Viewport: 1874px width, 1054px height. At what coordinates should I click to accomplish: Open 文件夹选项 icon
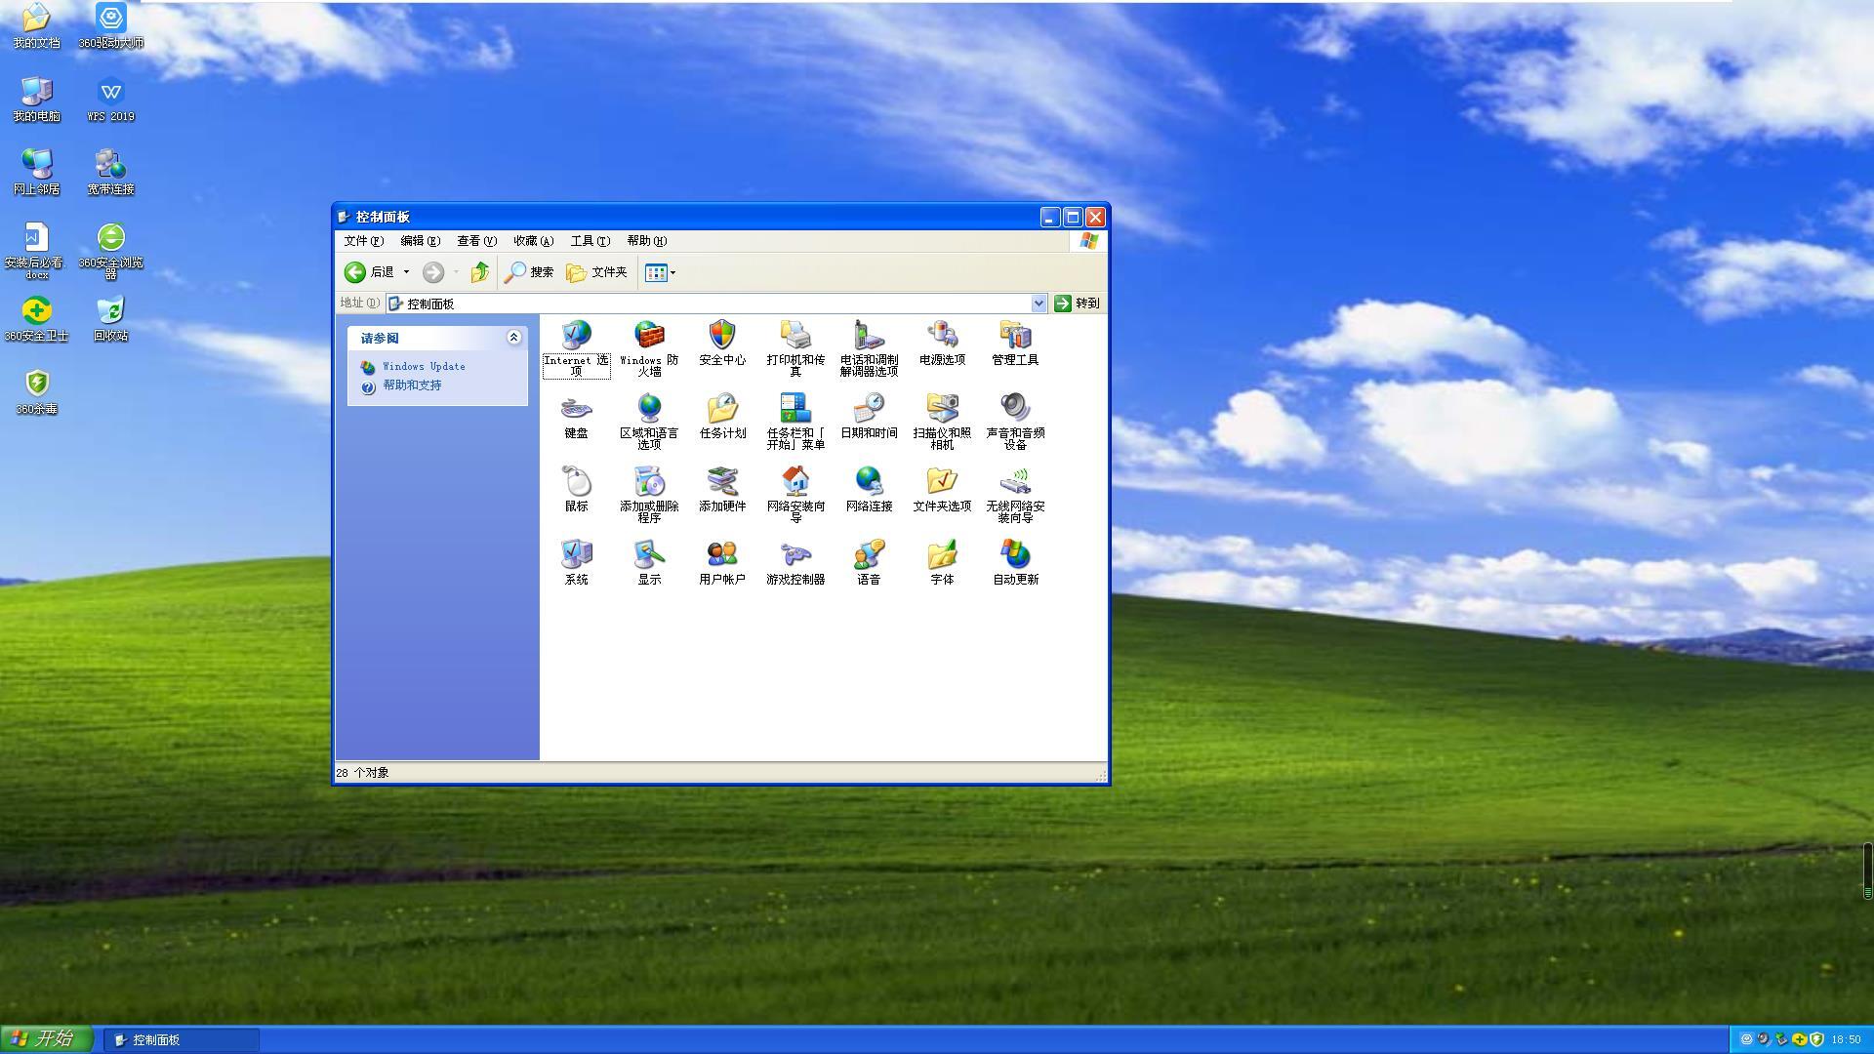[x=942, y=489]
